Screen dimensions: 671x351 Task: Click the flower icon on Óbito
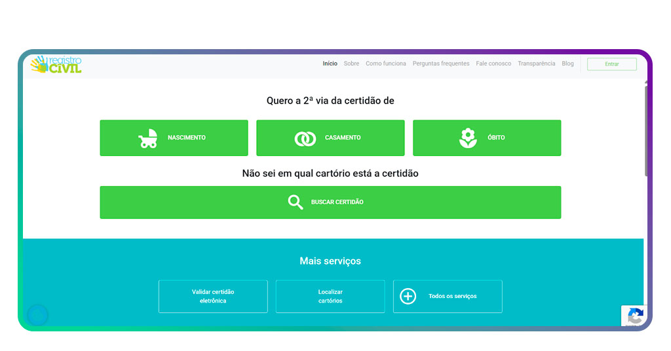468,138
